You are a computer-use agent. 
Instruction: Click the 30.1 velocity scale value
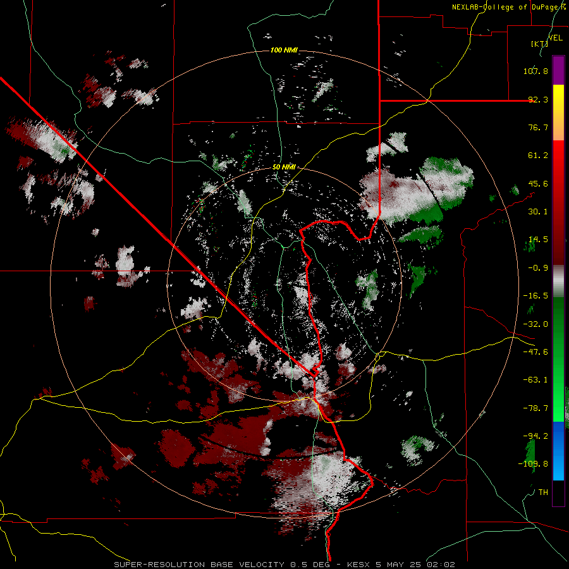click(x=538, y=212)
